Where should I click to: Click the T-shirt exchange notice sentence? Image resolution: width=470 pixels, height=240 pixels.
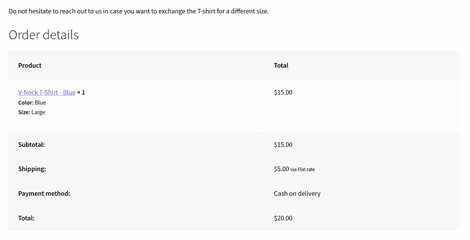(139, 11)
